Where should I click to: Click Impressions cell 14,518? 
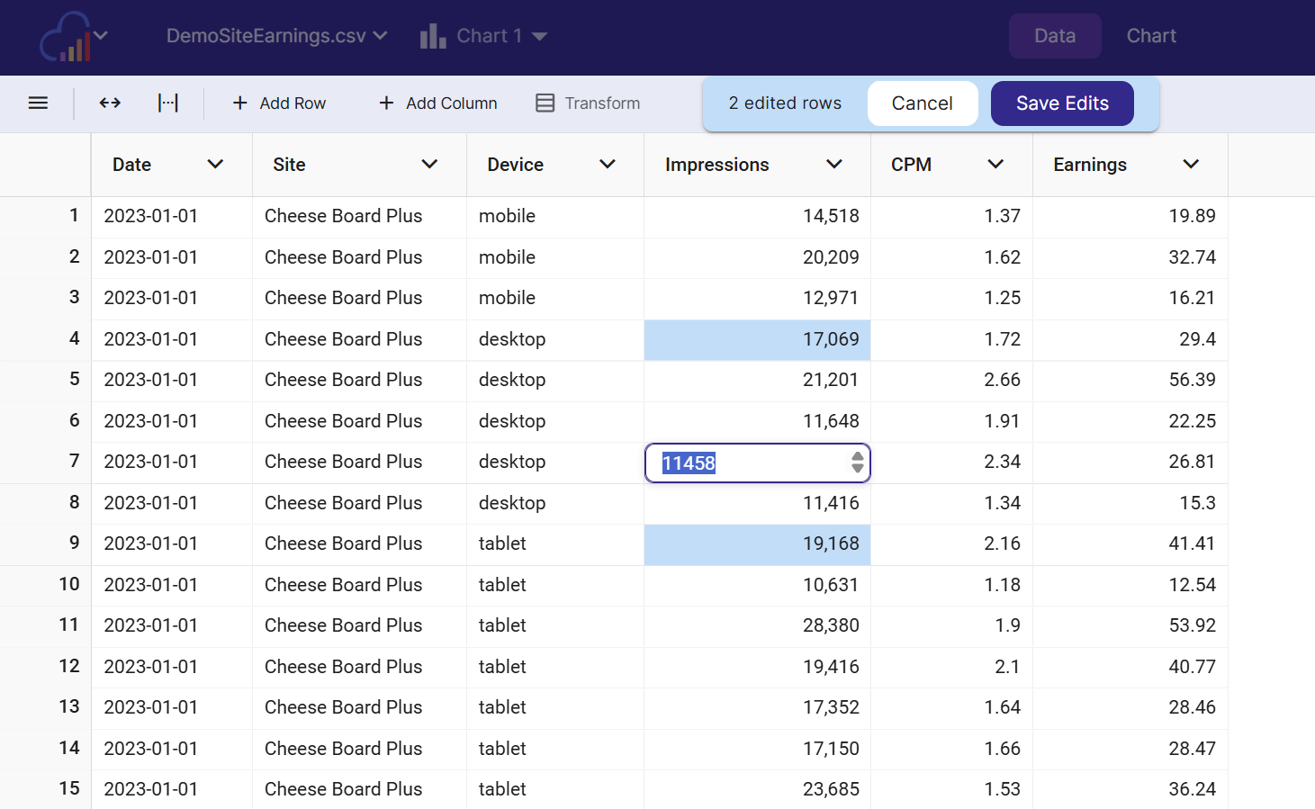point(757,216)
